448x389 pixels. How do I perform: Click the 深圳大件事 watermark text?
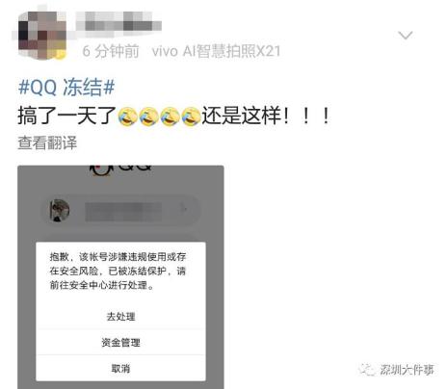[x=407, y=370]
